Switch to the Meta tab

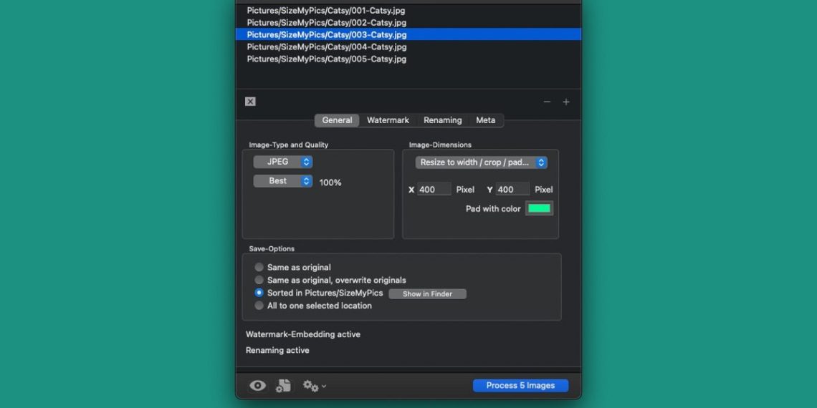pos(485,120)
